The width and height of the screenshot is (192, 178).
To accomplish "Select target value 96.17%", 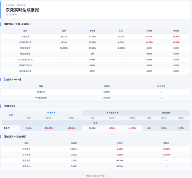I will [x=64, y=36].
